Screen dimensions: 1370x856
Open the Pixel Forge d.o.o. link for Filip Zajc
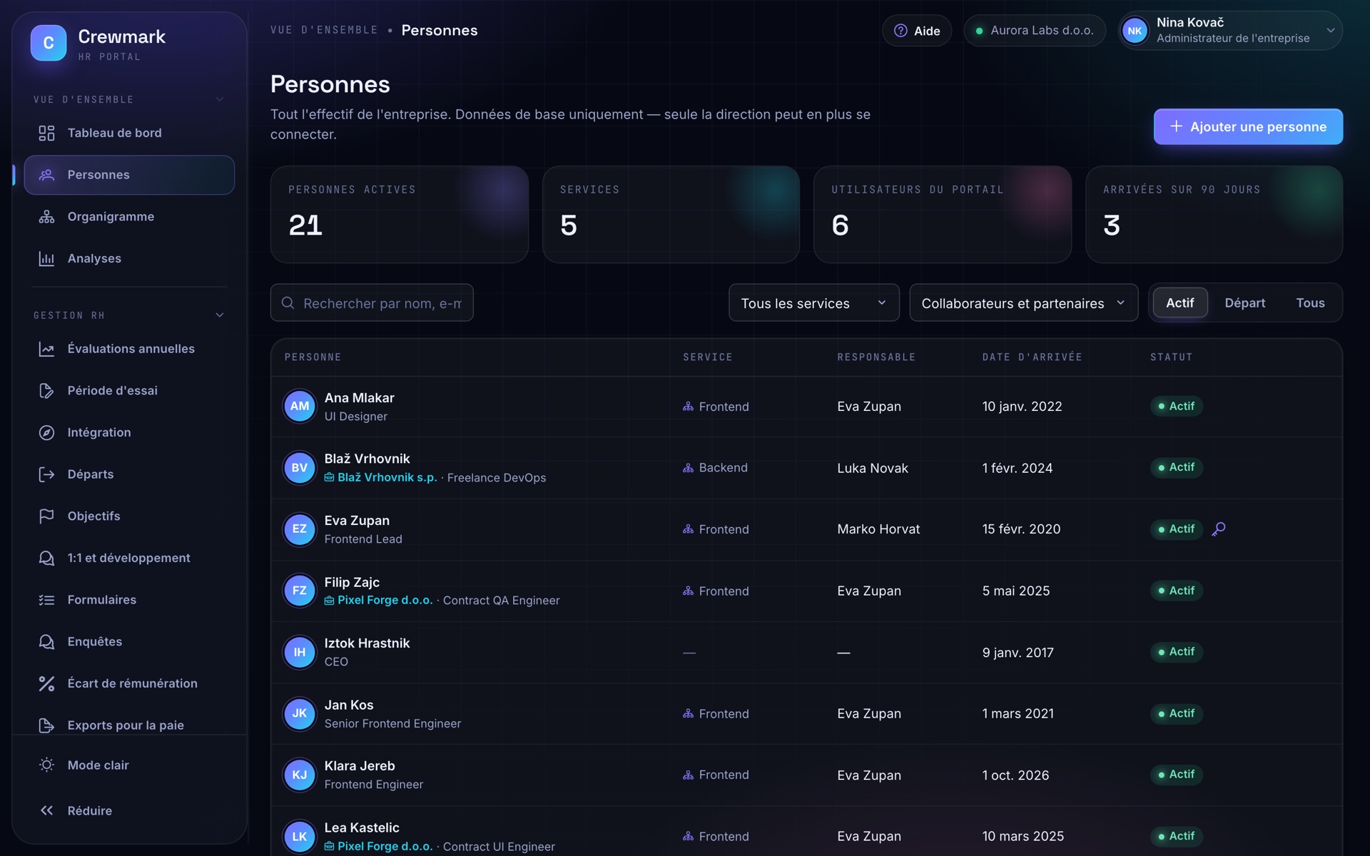tap(385, 601)
